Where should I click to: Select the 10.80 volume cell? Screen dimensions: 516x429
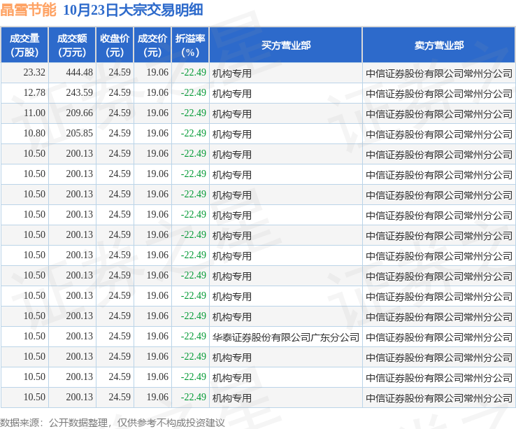point(34,134)
